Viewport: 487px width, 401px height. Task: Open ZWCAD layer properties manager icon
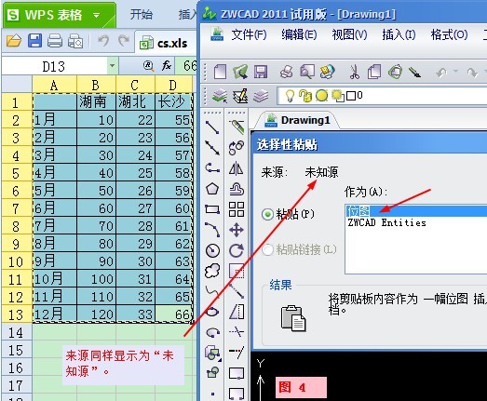point(219,96)
